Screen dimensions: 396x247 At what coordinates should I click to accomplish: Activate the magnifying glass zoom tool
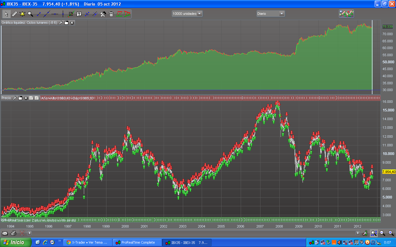pyautogui.click(x=30, y=14)
